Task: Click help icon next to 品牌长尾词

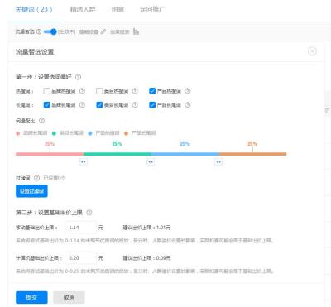Action: [x=82, y=105]
